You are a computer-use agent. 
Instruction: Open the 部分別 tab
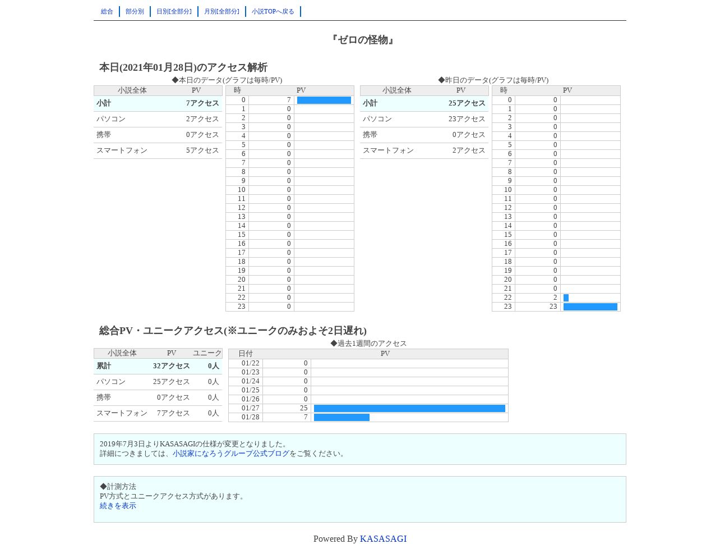pyautogui.click(x=135, y=11)
